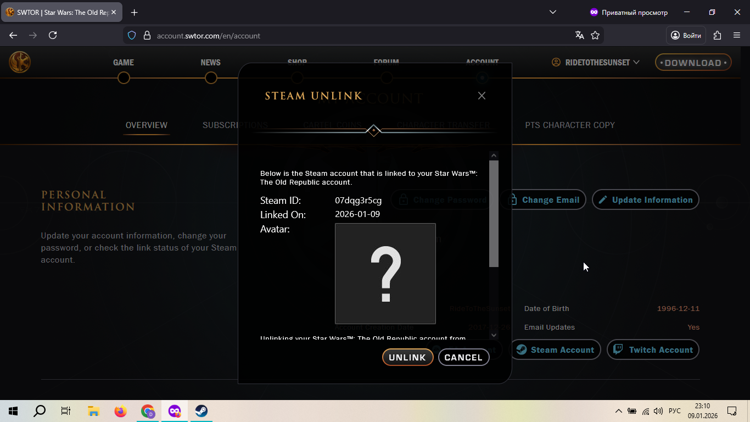Open the notification center icon
Image resolution: width=750 pixels, height=422 pixels.
point(732,411)
